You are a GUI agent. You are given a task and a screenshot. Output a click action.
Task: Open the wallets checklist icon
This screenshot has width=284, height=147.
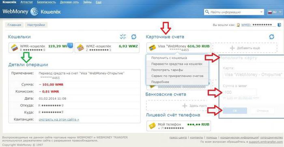(123, 36)
